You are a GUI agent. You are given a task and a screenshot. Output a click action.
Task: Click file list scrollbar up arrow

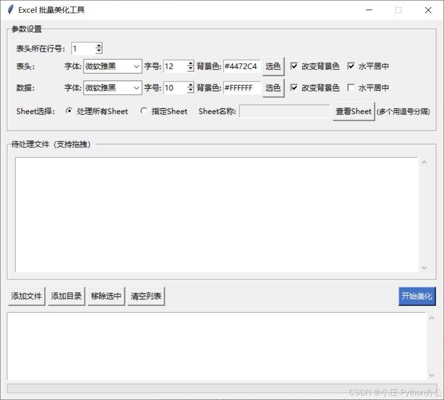(424, 163)
